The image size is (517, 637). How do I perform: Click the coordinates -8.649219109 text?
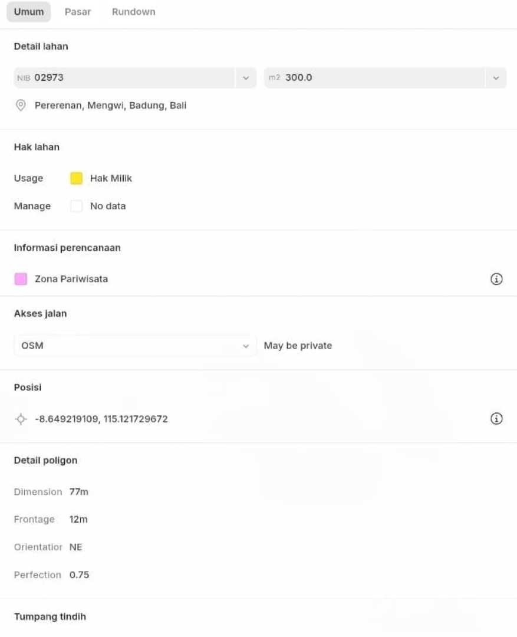101,419
